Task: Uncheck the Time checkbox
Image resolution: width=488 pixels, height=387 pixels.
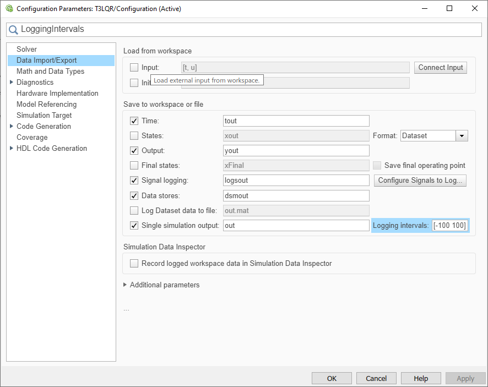Action: [134, 121]
